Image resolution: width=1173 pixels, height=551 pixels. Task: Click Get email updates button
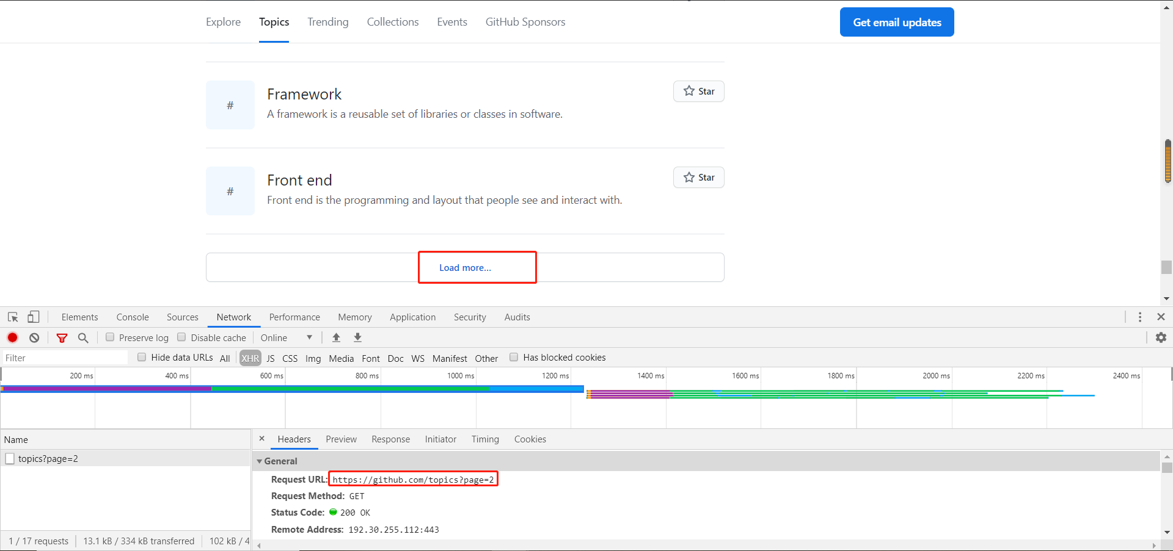pos(897,22)
